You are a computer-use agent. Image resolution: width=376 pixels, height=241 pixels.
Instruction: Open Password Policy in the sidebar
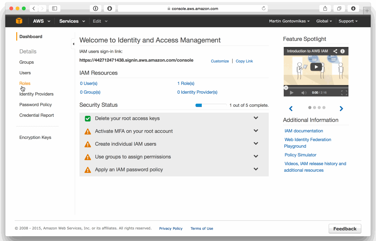(36, 105)
